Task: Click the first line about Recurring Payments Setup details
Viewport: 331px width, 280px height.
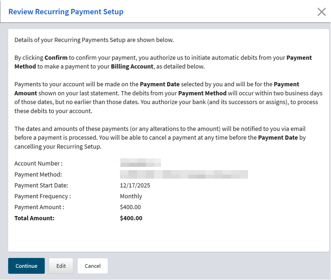Action: (94, 40)
